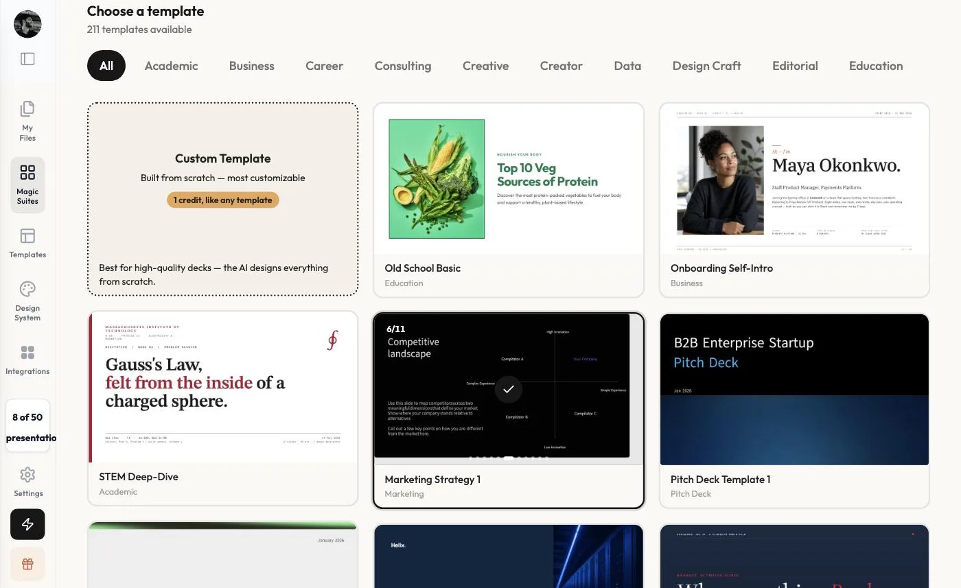Click the Choose a template heading
961x588 pixels.
coord(146,11)
